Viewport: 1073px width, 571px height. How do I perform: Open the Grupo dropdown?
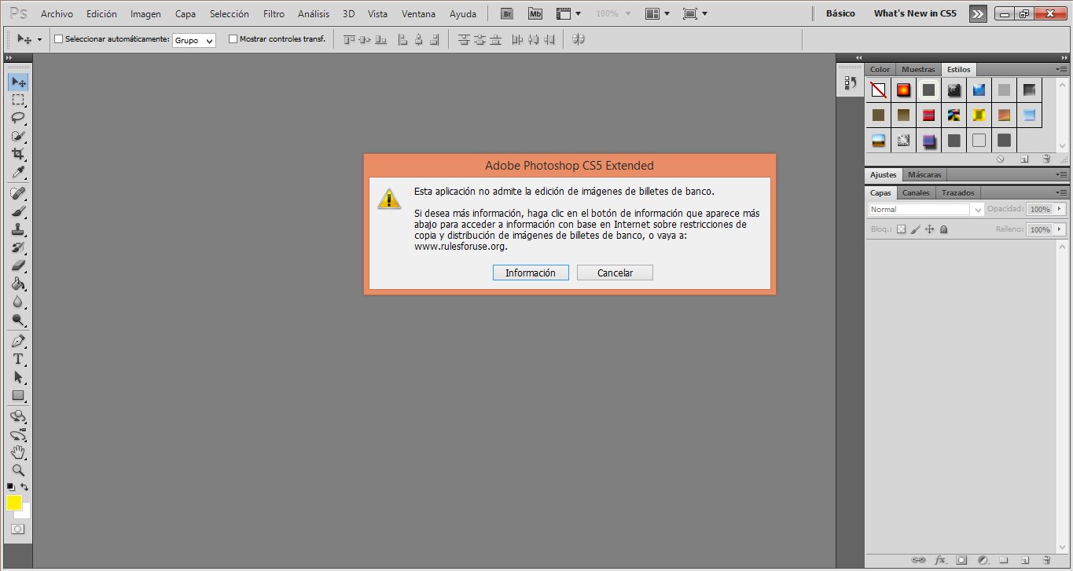coord(193,40)
